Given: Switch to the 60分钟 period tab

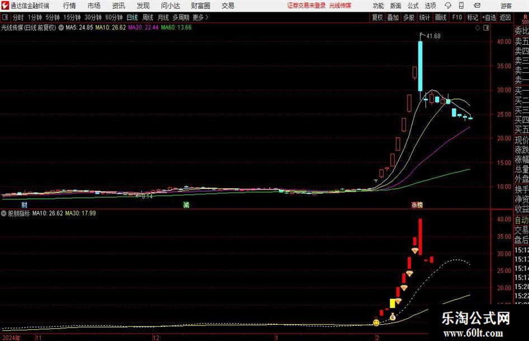Looking at the screenshot, I should pyautogui.click(x=114, y=17).
